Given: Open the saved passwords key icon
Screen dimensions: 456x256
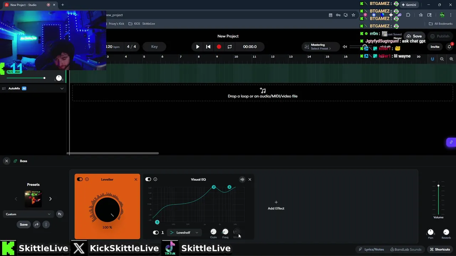Looking at the screenshot, I should coord(338,15).
